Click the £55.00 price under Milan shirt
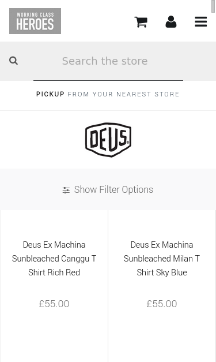Screen dimensions: 216x362 (162, 304)
